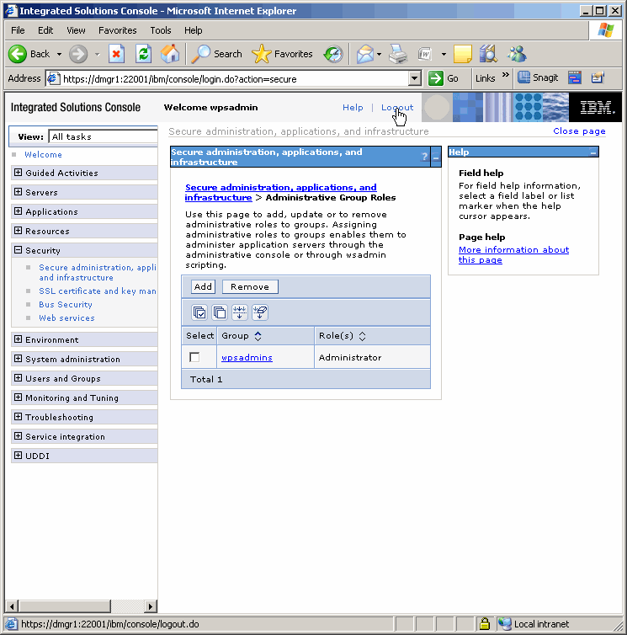
Task: Collapse the Security navigation section
Action: [x=19, y=250]
